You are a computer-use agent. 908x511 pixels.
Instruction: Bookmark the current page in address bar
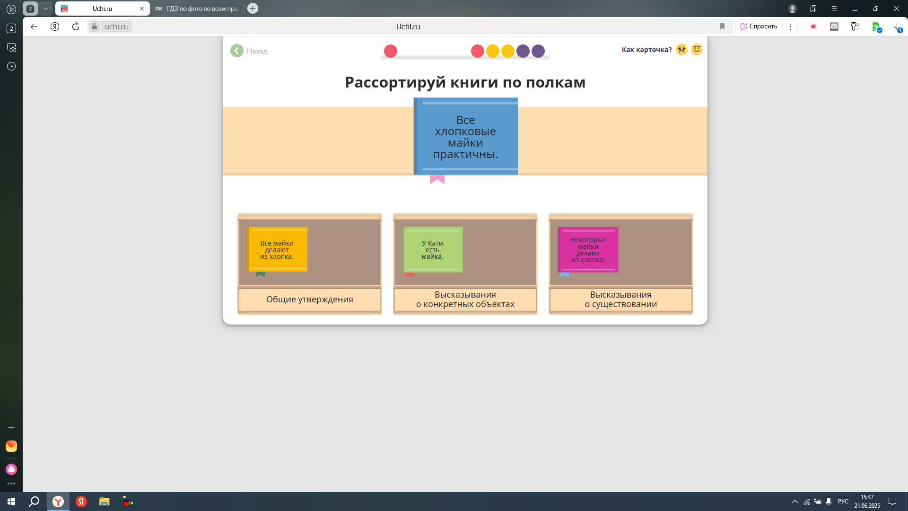pos(722,26)
